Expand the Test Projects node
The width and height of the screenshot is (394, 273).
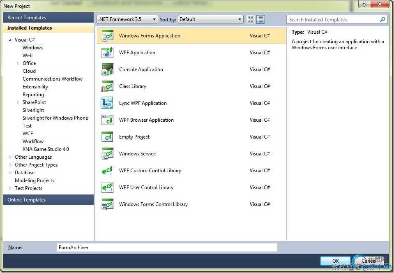[10, 188]
